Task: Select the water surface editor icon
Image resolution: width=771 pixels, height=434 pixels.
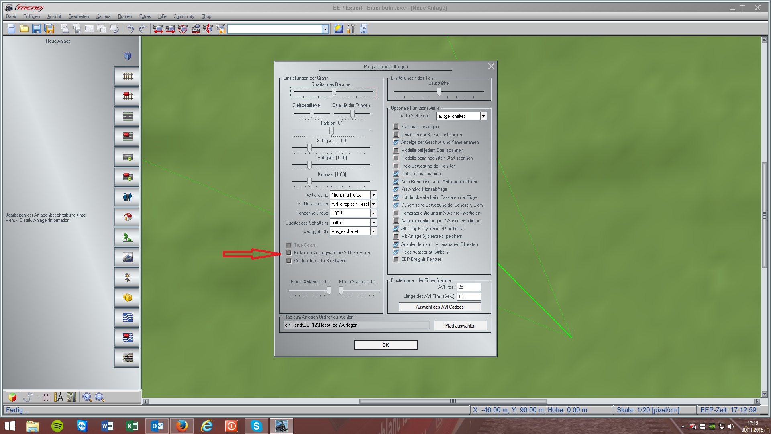Action: pos(127,318)
